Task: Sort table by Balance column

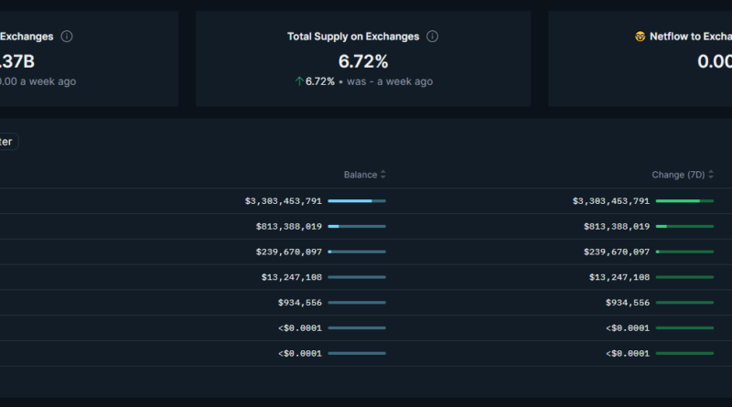Action: click(365, 175)
